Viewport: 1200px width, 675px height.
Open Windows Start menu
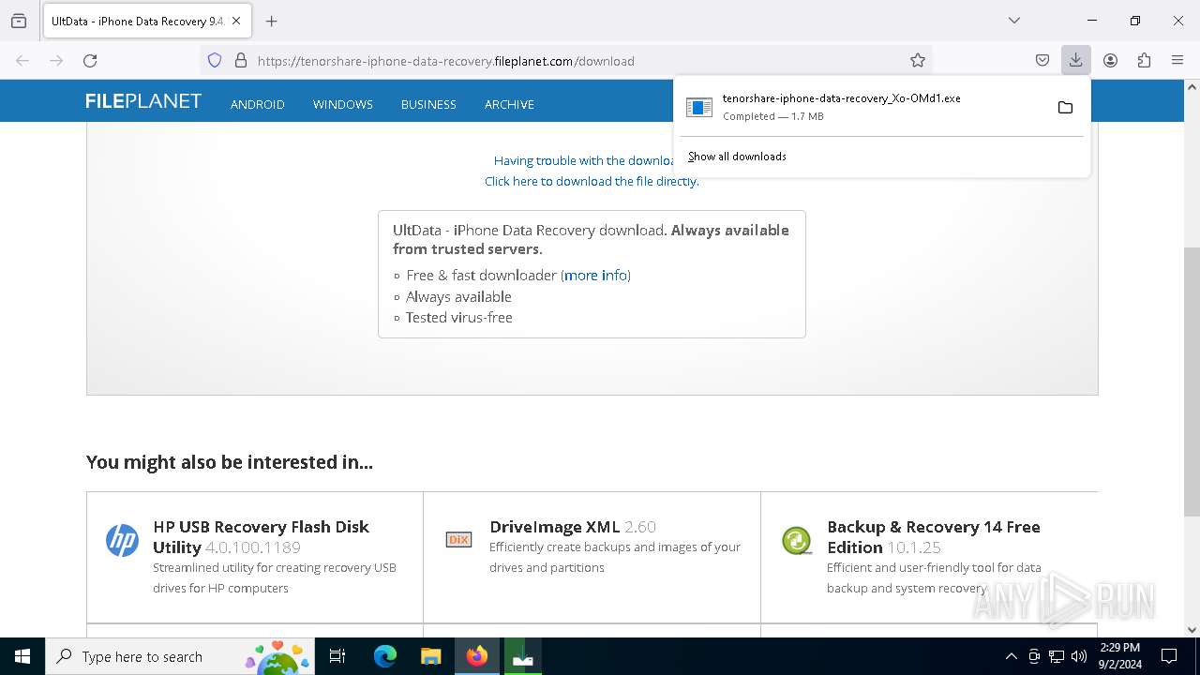[22, 656]
